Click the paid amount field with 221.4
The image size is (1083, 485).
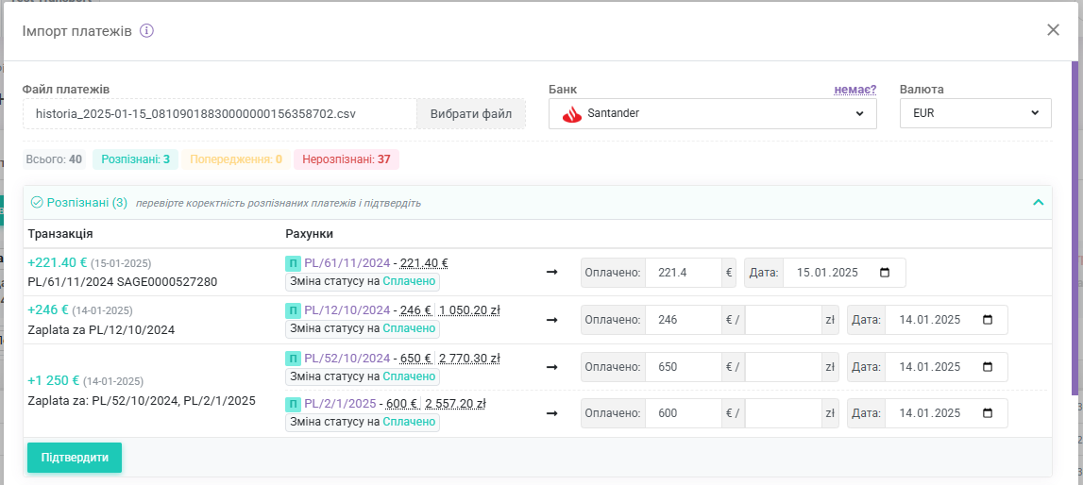[x=683, y=273]
